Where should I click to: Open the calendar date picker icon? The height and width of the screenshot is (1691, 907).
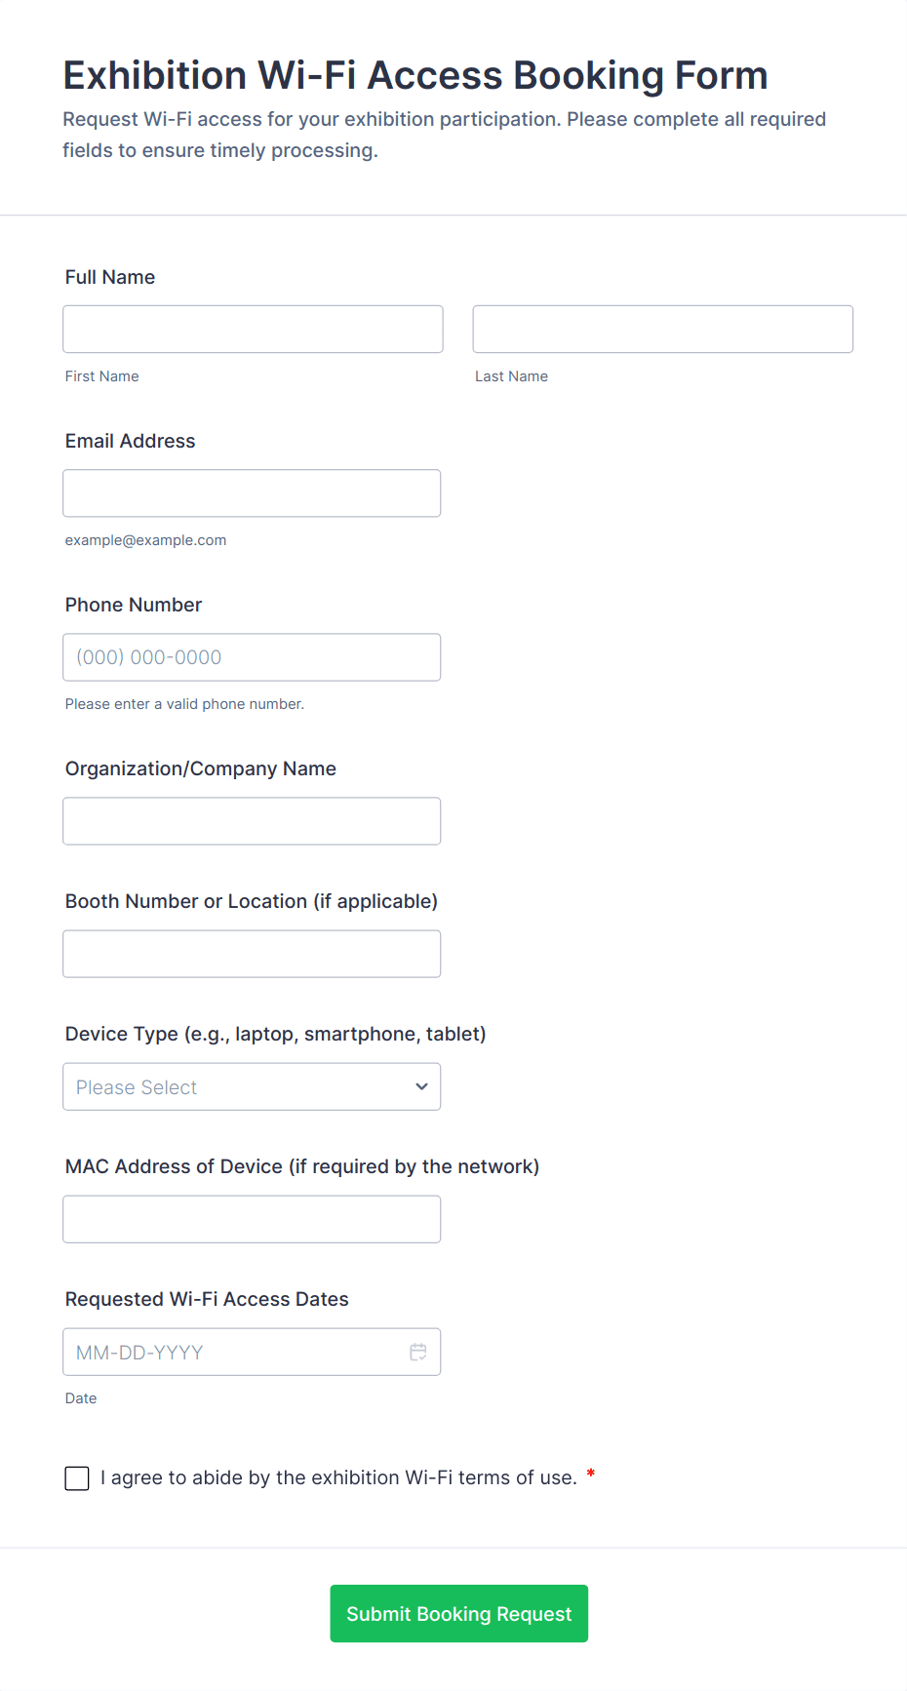[418, 1352]
